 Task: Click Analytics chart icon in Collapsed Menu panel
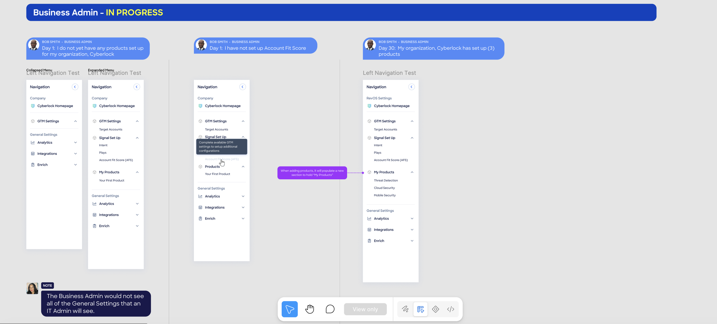(33, 142)
